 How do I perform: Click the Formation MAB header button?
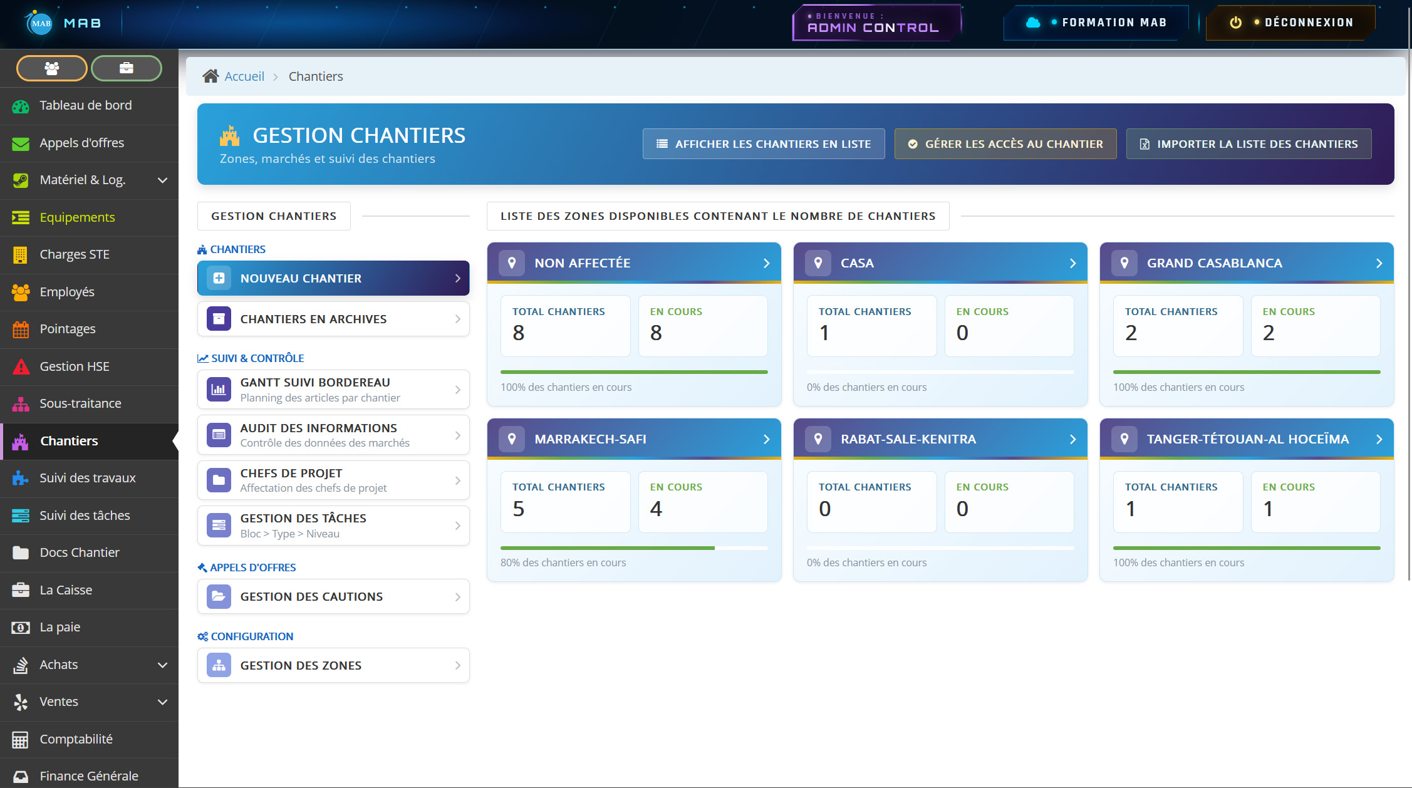1096,23
